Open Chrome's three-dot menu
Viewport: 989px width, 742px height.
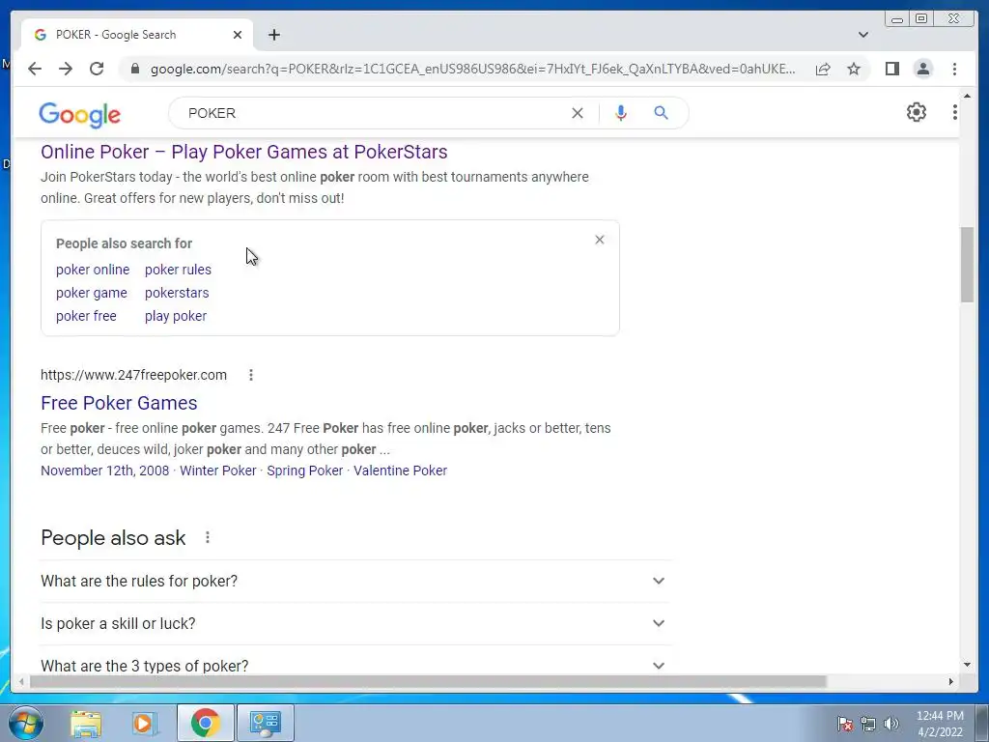(x=955, y=69)
